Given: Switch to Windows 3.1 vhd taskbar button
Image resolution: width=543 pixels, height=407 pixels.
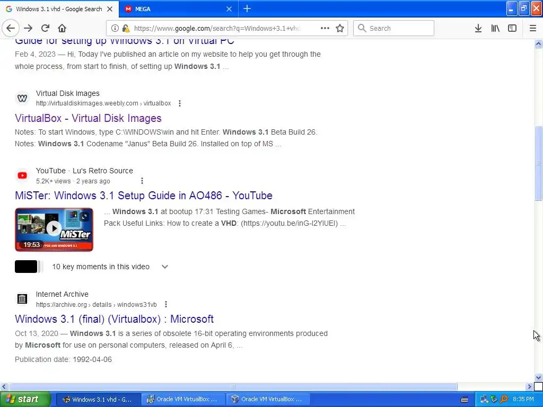Looking at the screenshot, I should [98, 400].
